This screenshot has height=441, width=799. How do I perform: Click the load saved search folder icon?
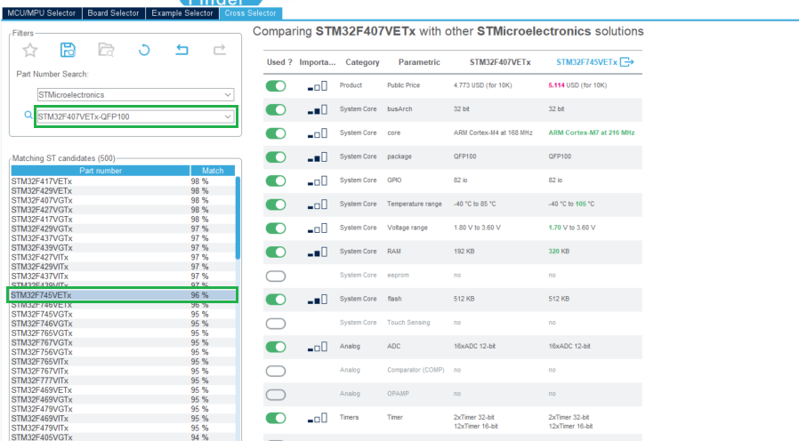(106, 50)
